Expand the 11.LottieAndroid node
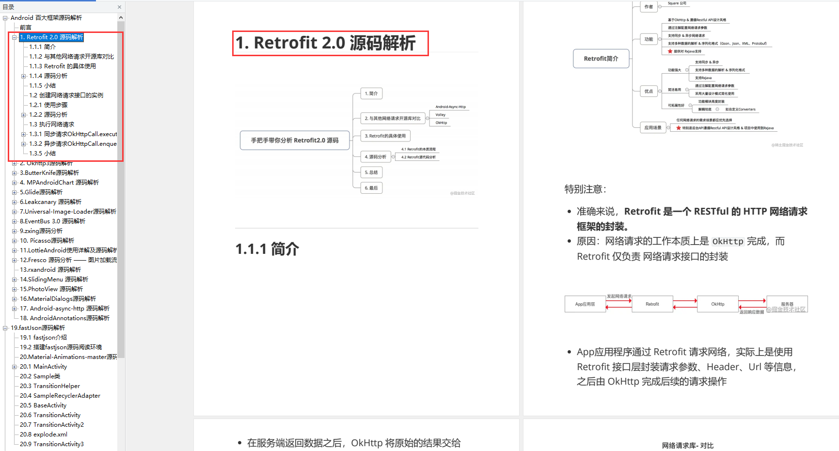 point(15,250)
